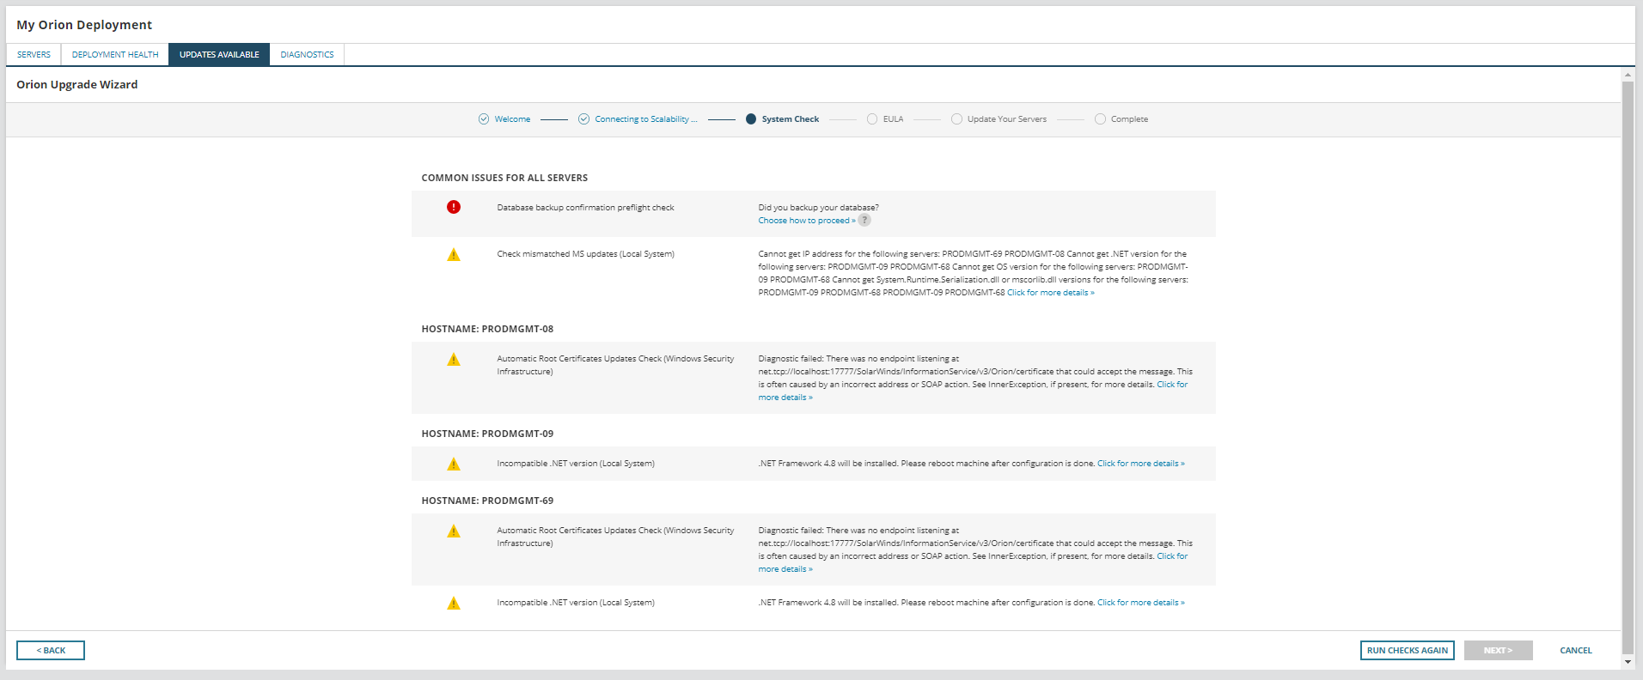The height and width of the screenshot is (680, 1643).
Task: Click the scrollbar up arrow
Action: [x=1628, y=76]
